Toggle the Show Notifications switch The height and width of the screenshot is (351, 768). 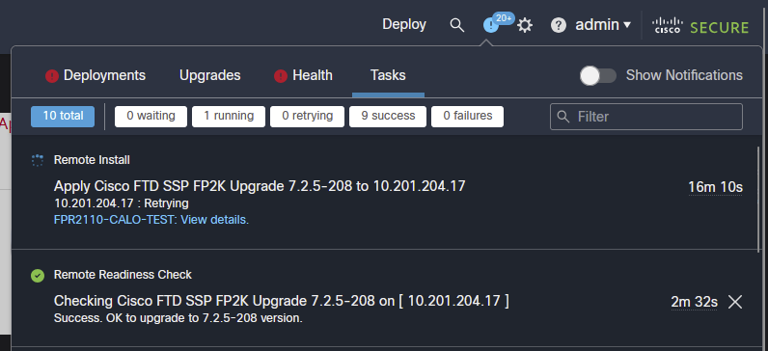[598, 76]
